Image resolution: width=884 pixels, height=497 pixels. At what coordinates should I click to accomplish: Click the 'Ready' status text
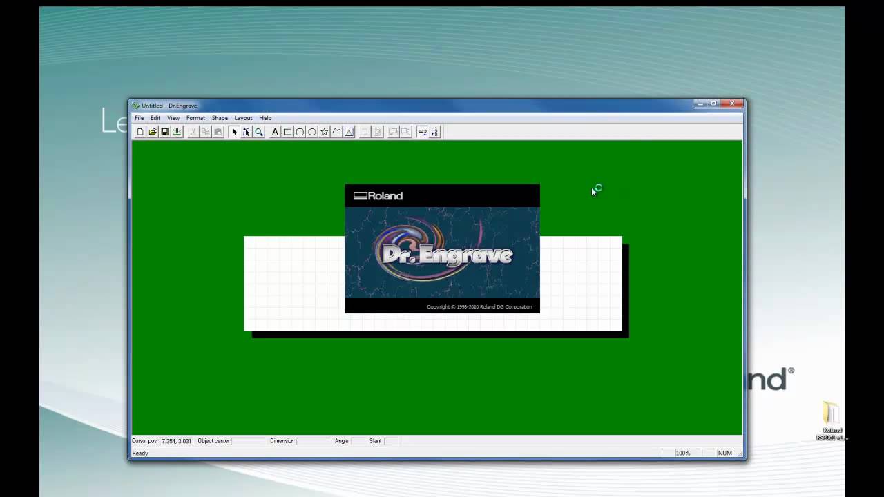[140, 454]
